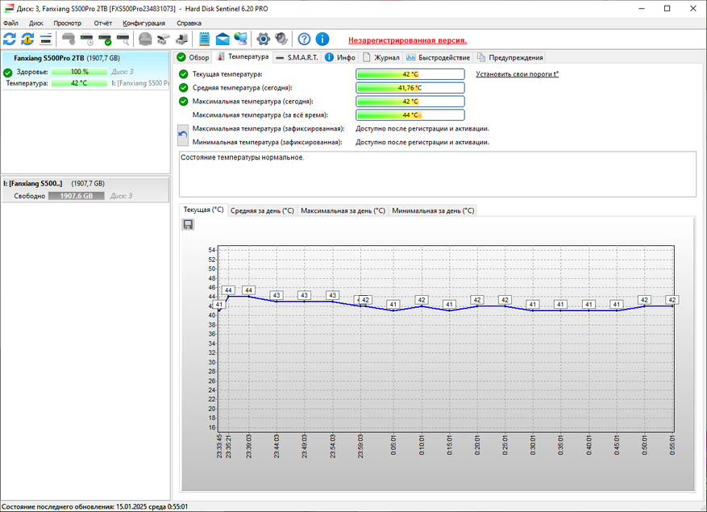Viewport: 707px width, 512px height.
Task: Open the report notepad icon in toolbar
Action: coord(204,39)
